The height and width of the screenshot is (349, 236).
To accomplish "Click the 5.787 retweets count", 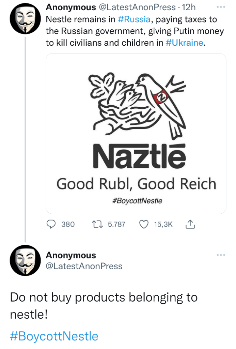I will coord(116,224).
